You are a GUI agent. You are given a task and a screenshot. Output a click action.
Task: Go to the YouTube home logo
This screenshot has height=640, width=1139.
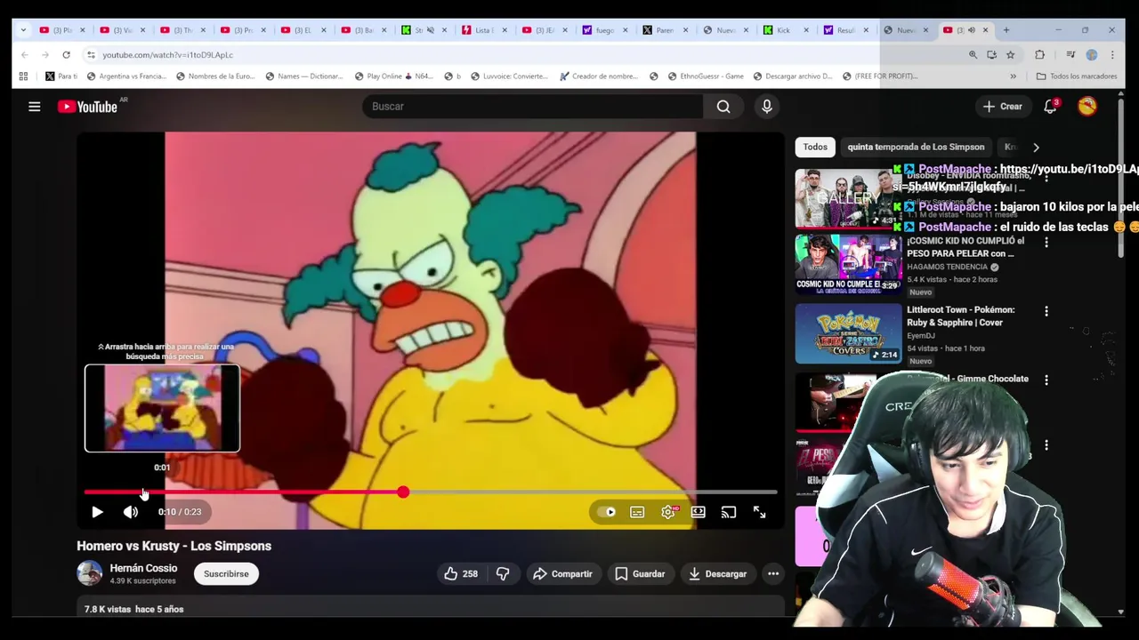(x=87, y=107)
